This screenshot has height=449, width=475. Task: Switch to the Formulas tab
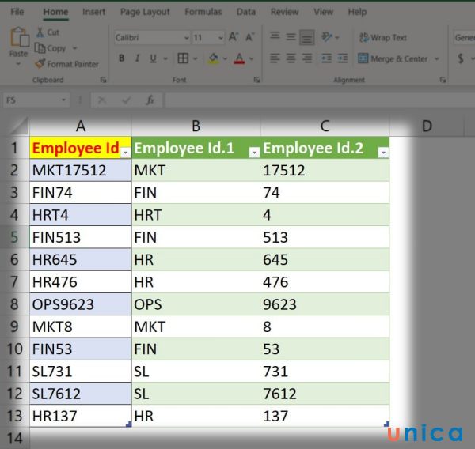(203, 12)
